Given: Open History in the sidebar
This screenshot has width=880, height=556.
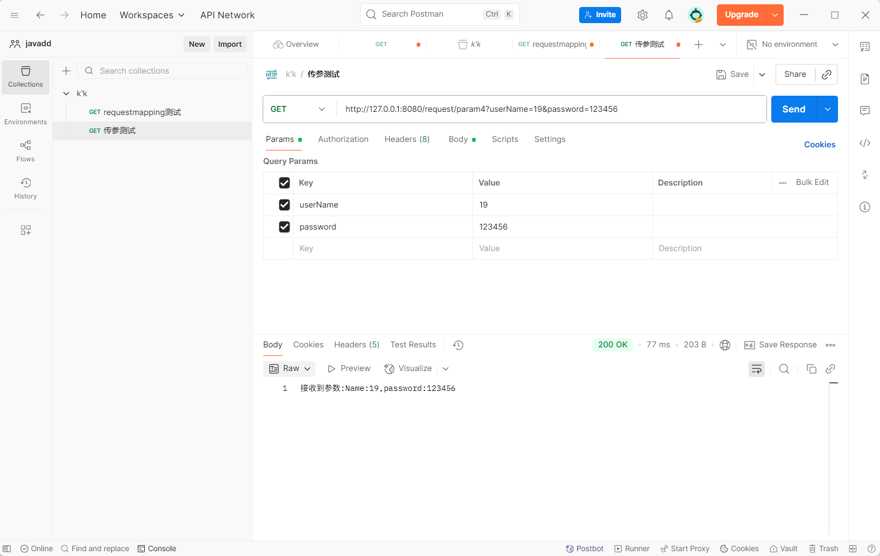Looking at the screenshot, I should (x=25, y=189).
